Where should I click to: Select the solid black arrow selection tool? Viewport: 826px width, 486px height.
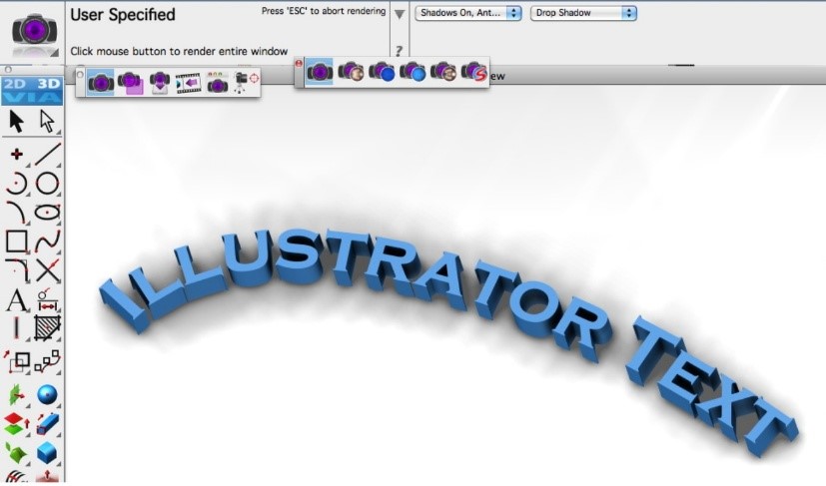16,121
